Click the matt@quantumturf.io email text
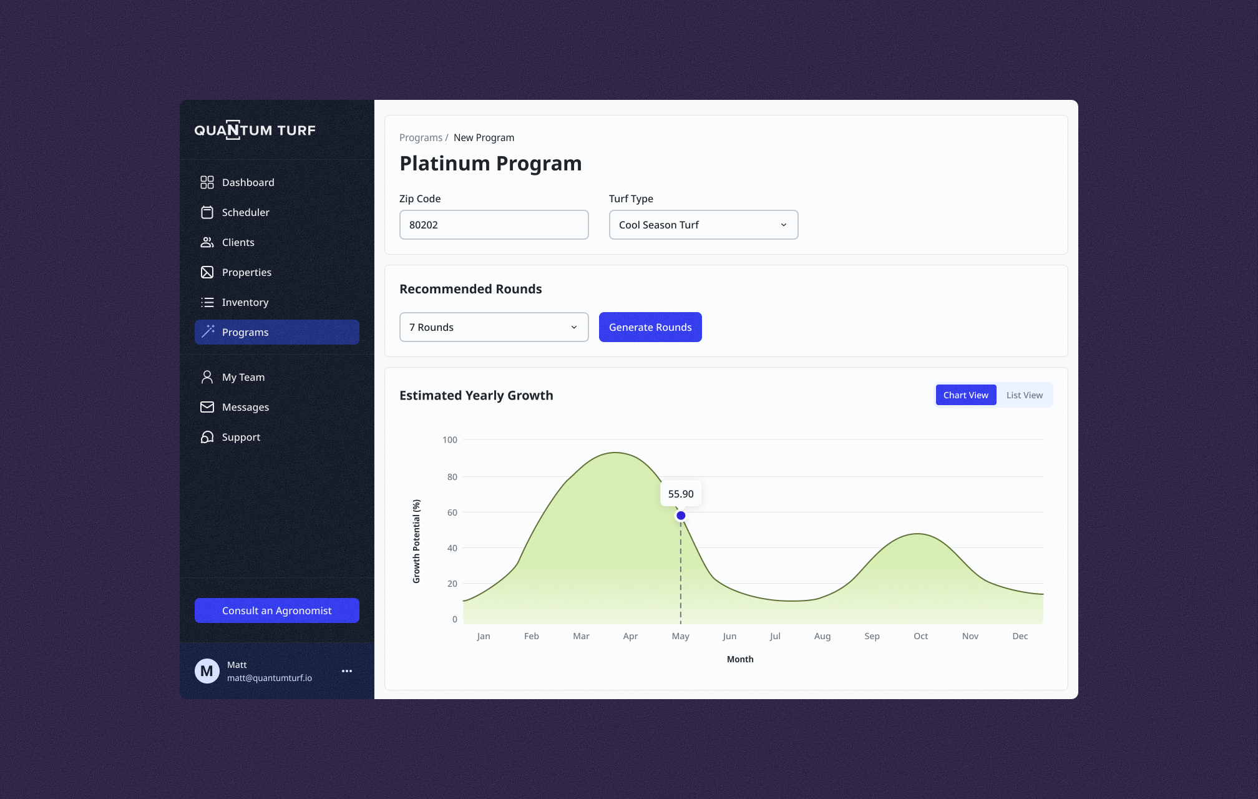Screen dimensions: 1258x799 (x=270, y=678)
